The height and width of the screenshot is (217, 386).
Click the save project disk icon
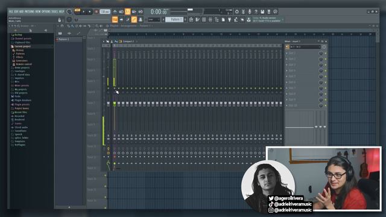point(262,11)
